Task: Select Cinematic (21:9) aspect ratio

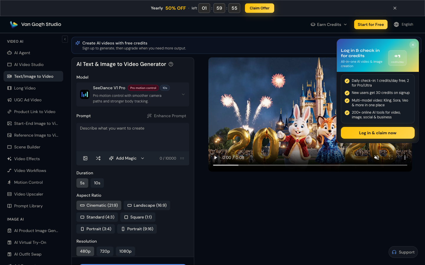Action: (x=99, y=205)
